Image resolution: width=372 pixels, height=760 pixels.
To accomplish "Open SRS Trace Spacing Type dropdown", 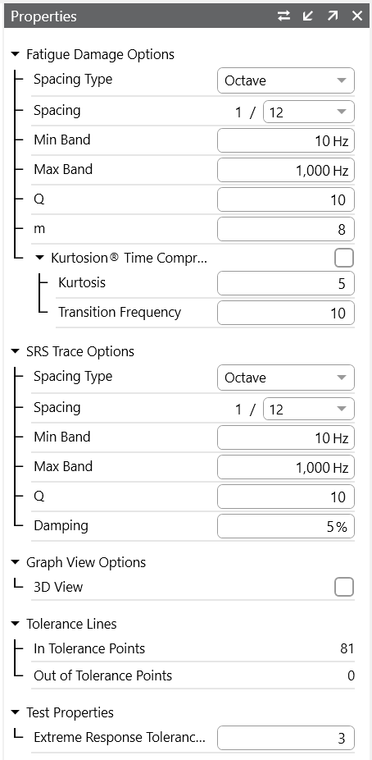I will 286,378.
